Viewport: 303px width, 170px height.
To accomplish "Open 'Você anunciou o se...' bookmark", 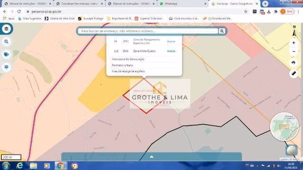I will pos(184,18).
